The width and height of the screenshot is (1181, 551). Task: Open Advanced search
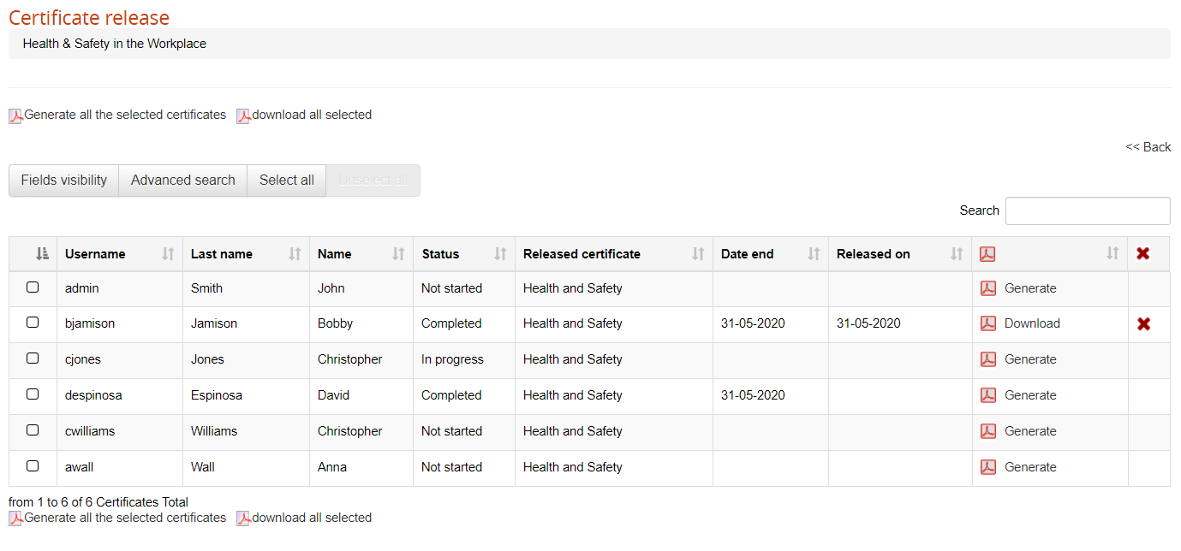182,180
